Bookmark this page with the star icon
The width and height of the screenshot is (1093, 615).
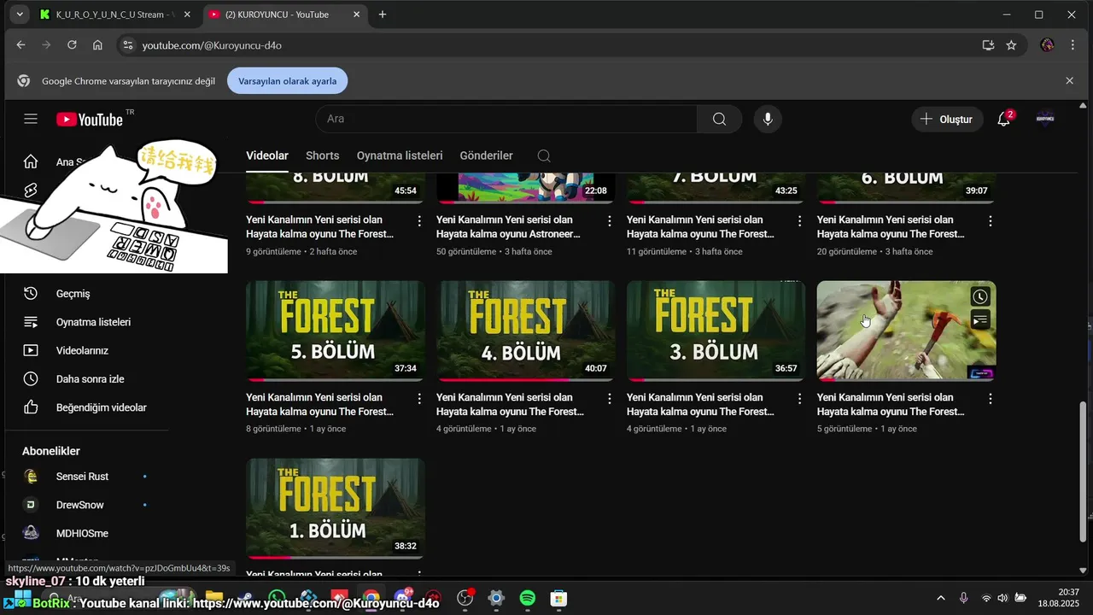[1011, 45]
